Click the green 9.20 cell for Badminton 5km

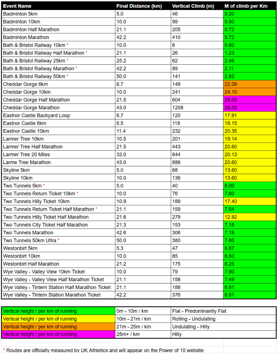click(x=249, y=14)
